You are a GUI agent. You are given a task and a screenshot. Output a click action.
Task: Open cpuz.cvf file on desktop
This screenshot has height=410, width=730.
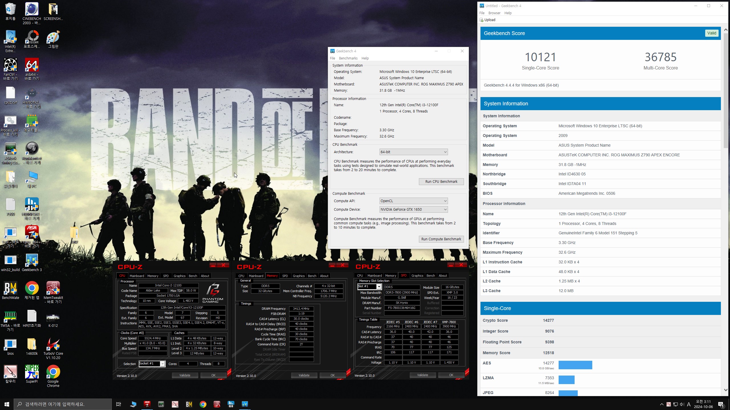click(11, 95)
